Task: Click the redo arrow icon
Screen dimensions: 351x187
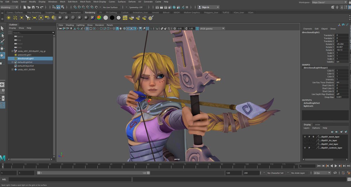Action: pos(42,7)
